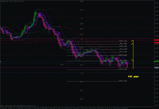159x109 pixels.
Task: Click the q3R1 level label
Action: coord(82,48)
